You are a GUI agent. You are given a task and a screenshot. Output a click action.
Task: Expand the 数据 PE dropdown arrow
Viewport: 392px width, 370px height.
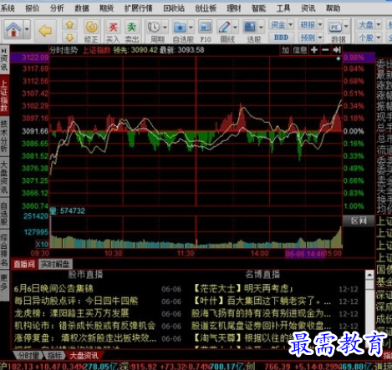346,27
